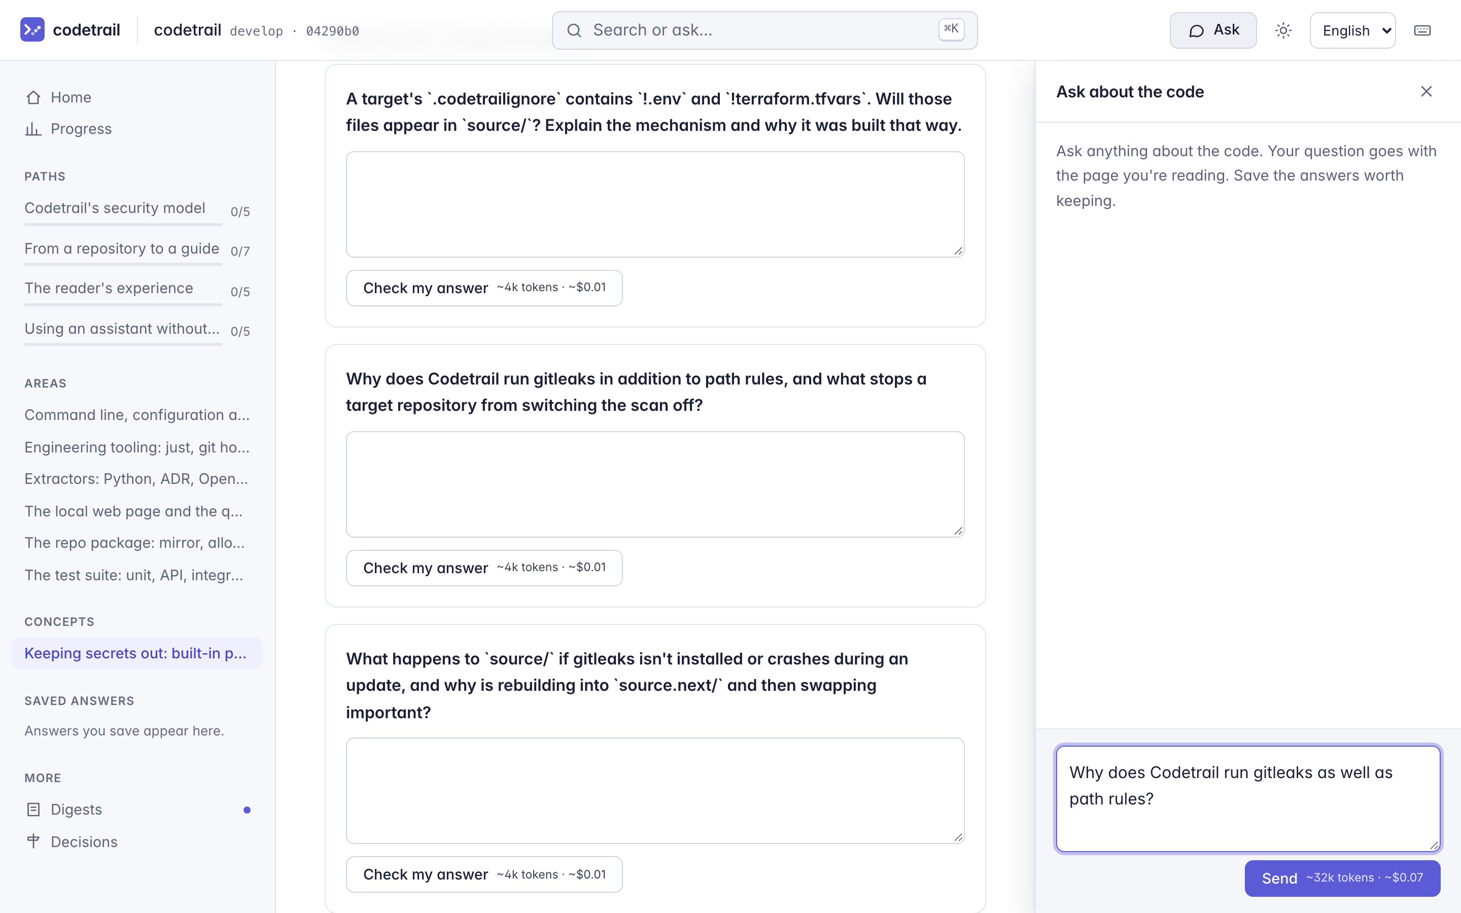Open Extractors: Python, ADR, Open... area

136,479
